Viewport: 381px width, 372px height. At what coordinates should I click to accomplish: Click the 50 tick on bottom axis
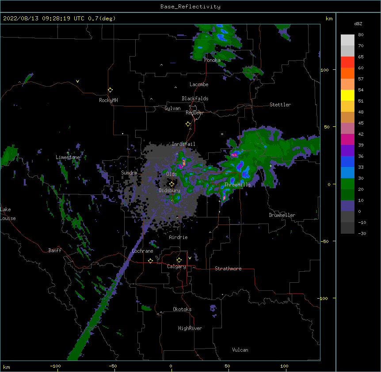[x=227, y=366]
